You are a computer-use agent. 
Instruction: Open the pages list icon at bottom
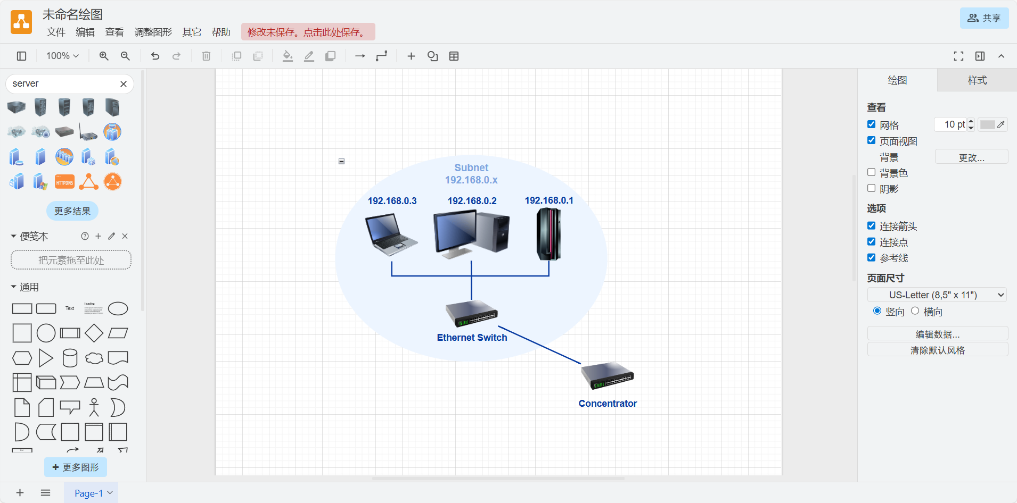click(45, 493)
